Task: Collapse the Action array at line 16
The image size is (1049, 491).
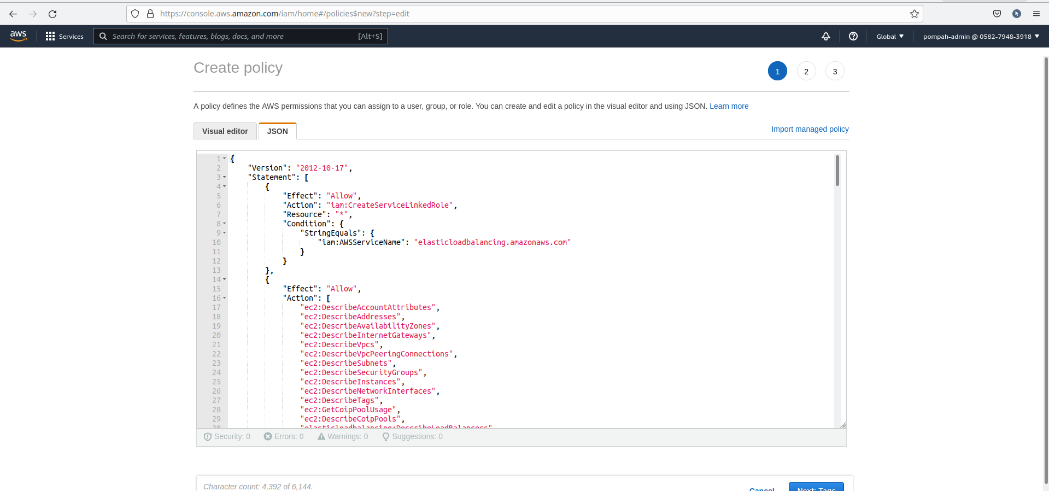Action: (224, 298)
